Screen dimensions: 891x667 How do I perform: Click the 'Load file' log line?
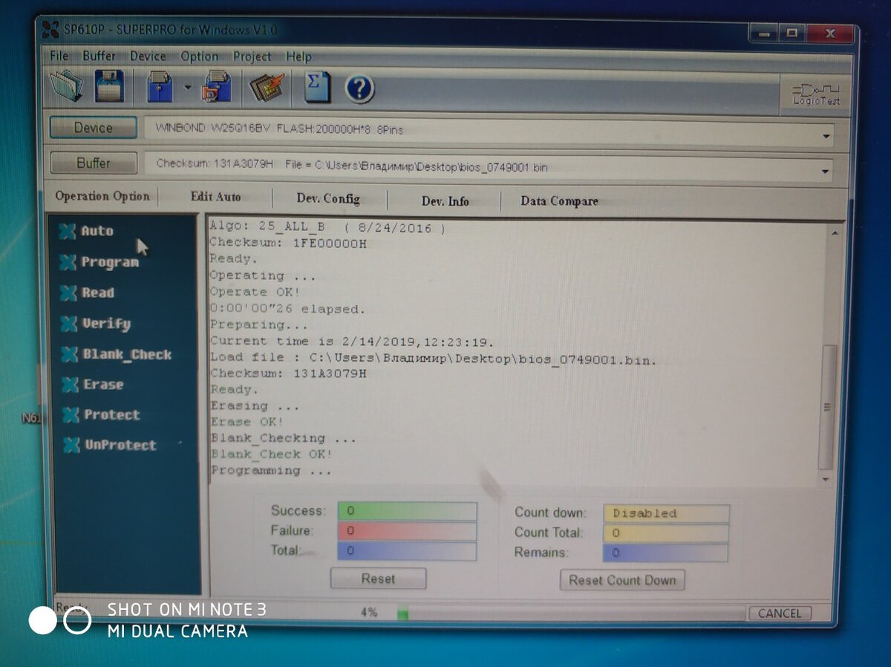pyautogui.click(x=434, y=358)
